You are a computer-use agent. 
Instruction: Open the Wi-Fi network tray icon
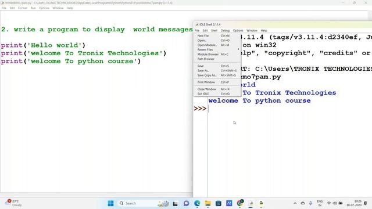tap(329, 203)
